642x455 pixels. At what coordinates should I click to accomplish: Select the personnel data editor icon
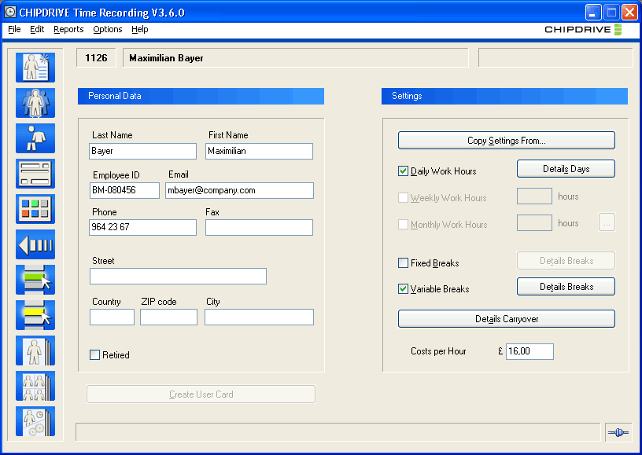(x=35, y=67)
